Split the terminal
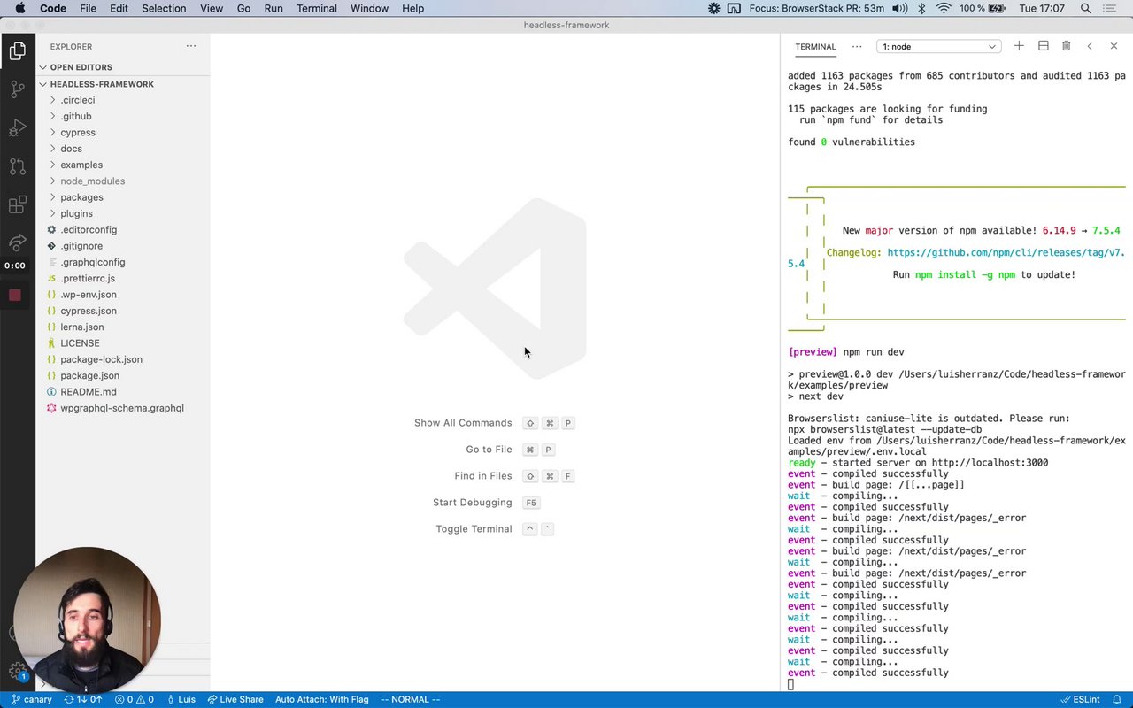The image size is (1133, 708). coord(1043,46)
